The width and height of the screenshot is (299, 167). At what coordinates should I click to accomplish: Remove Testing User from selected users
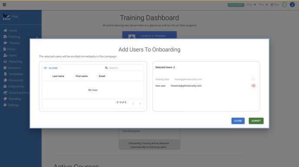[x=253, y=79]
